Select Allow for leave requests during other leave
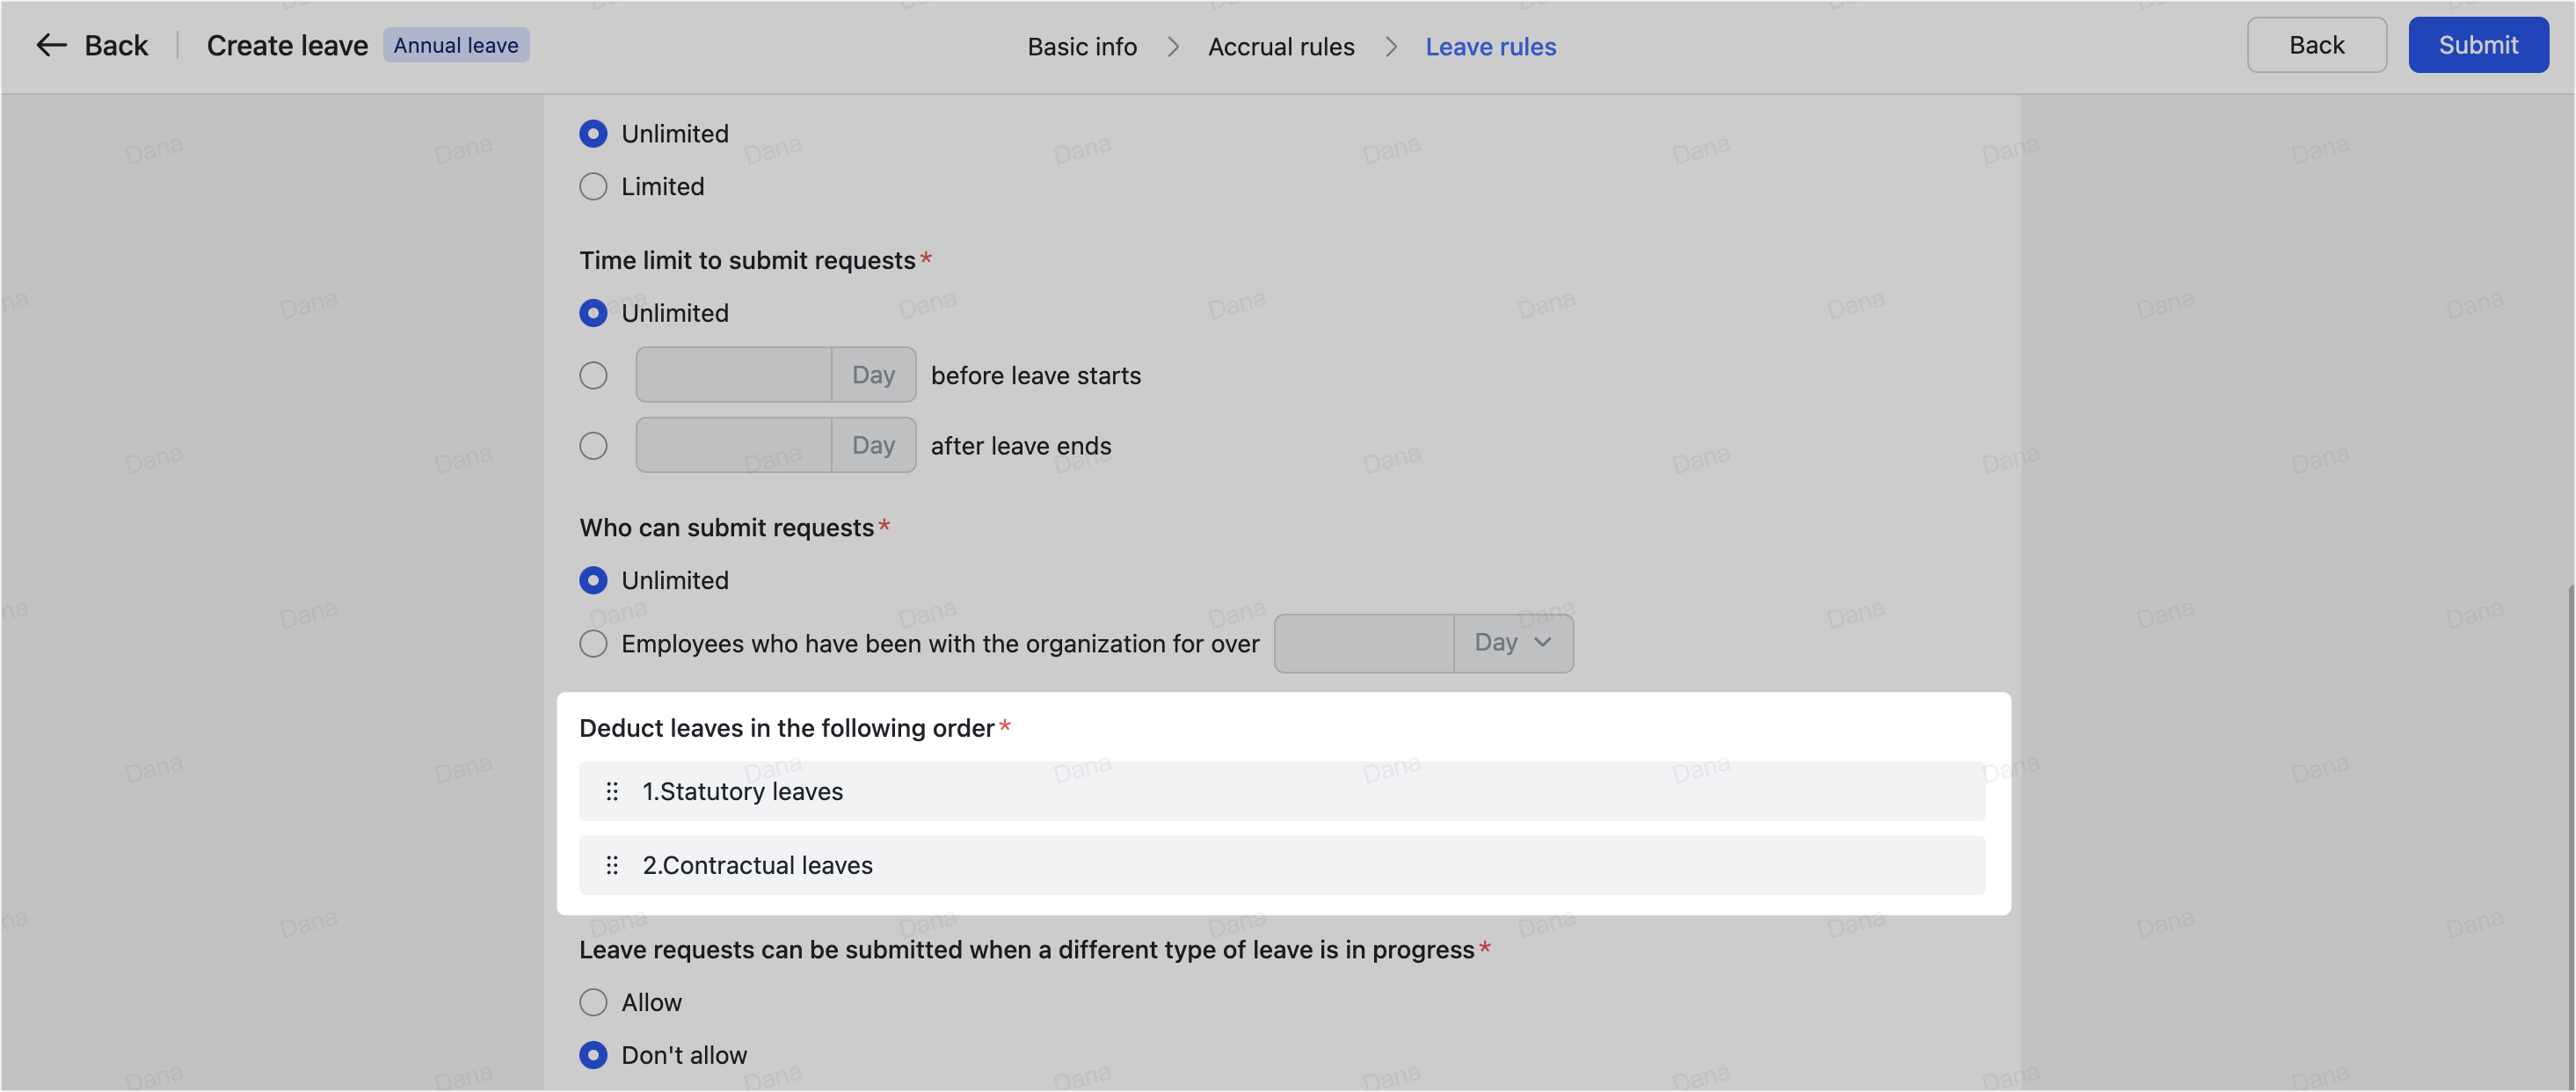Screen dimensions: 2576x1092 [x=593, y=1002]
